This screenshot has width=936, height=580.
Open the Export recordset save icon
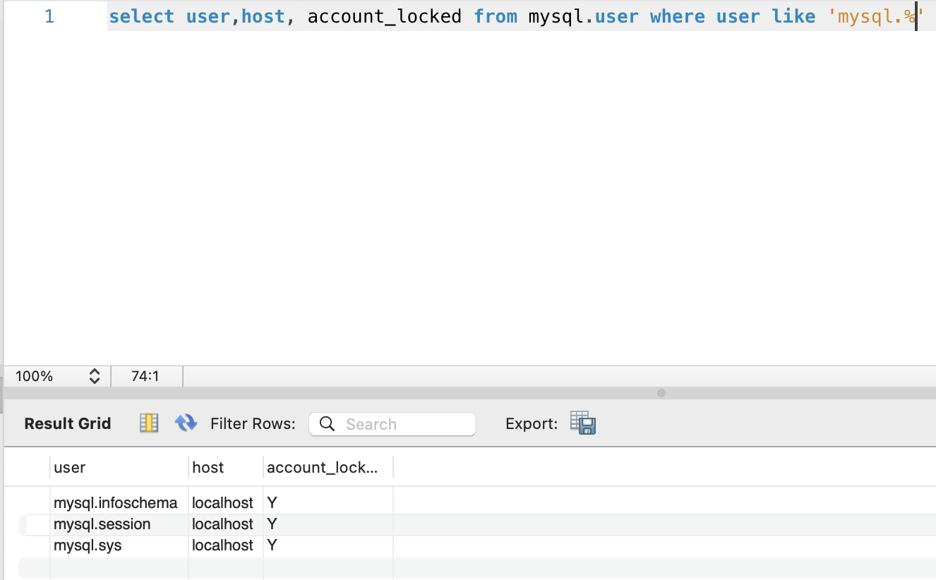(582, 423)
